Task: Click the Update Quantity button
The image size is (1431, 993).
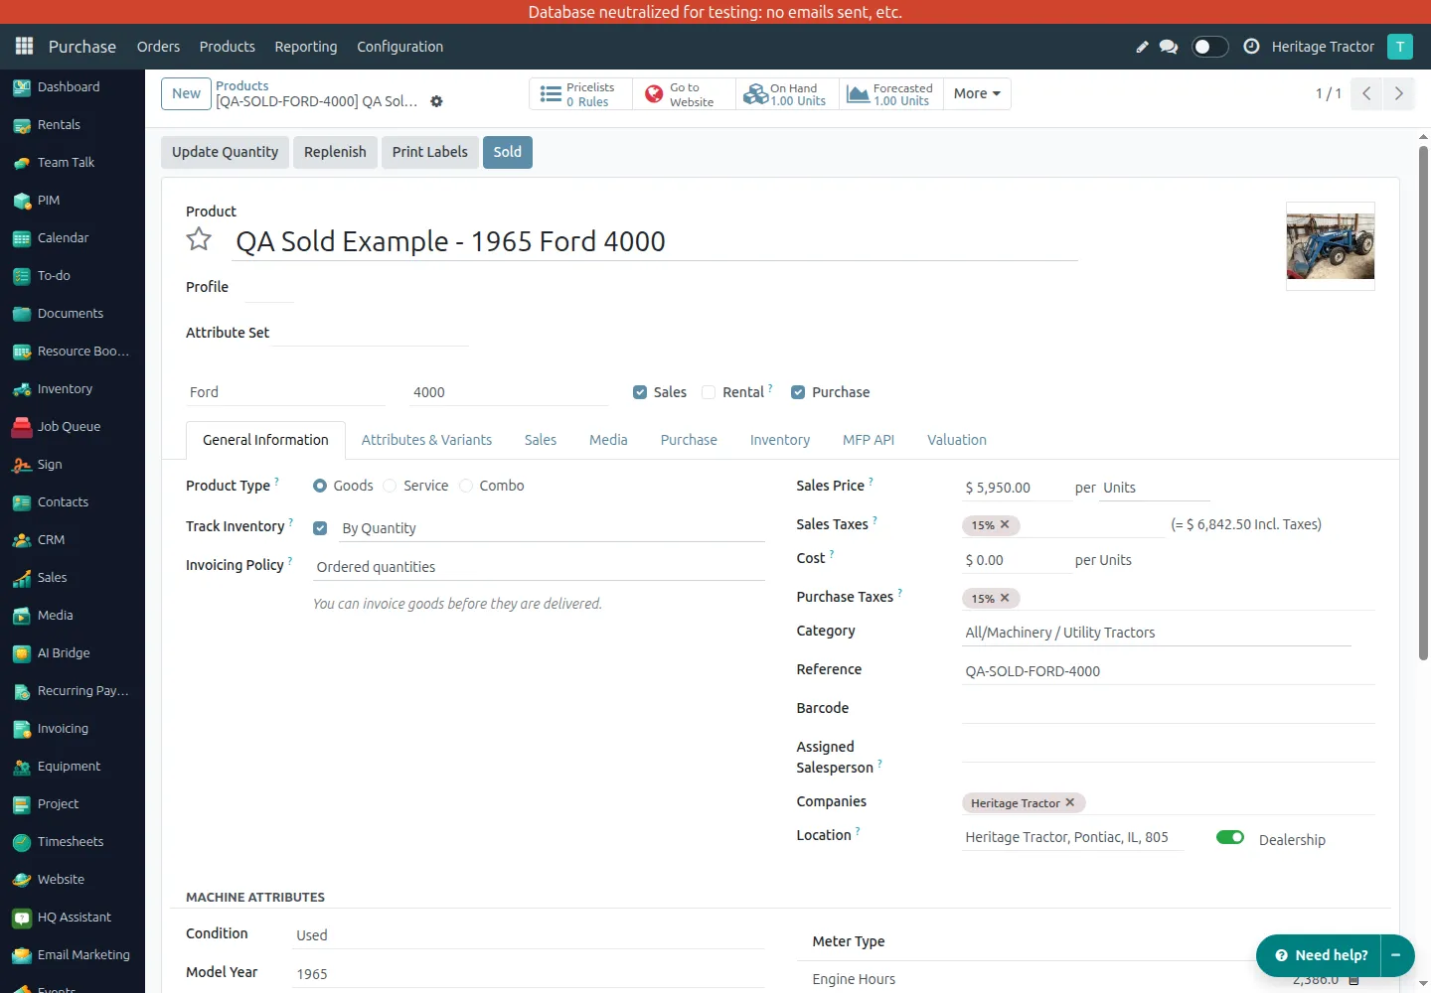Action: pyautogui.click(x=225, y=152)
